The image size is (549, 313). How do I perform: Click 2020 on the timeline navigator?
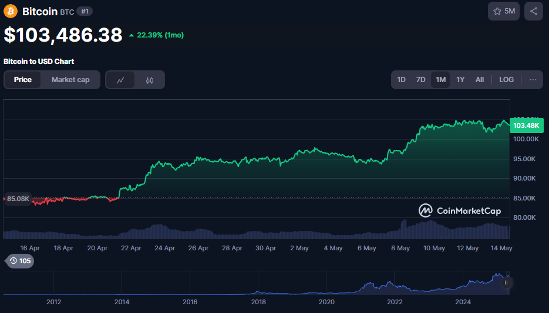coord(326,302)
